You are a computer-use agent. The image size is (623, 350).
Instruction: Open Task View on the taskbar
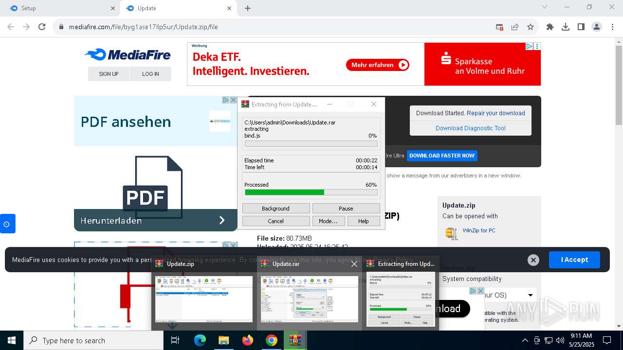pyautogui.click(x=175, y=340)
